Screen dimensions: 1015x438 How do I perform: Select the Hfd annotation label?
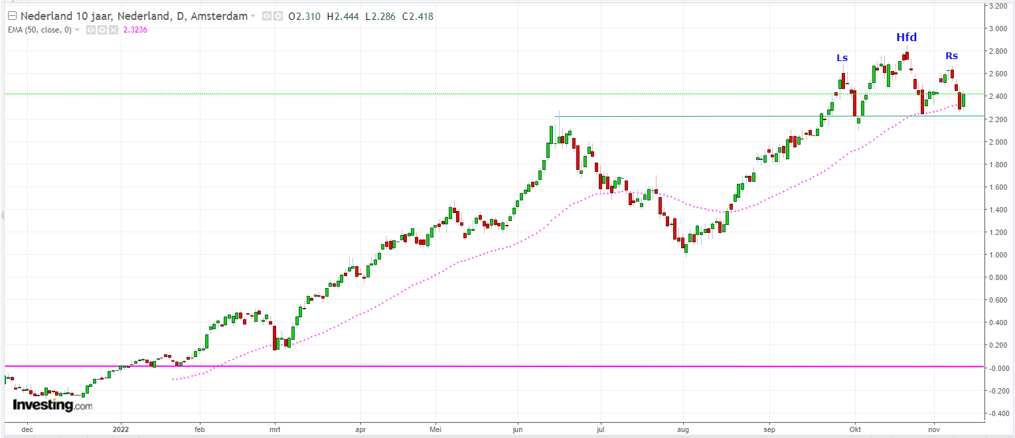tap(906, 38)
